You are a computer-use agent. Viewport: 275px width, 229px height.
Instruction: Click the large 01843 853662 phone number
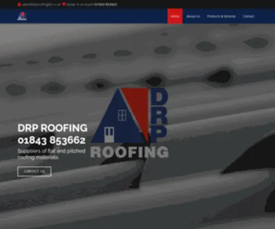point(52,141)
